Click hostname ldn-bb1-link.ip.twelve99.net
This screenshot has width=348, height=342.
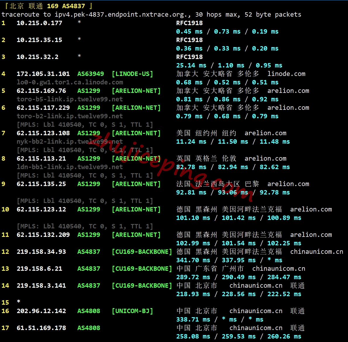[70, 167]
